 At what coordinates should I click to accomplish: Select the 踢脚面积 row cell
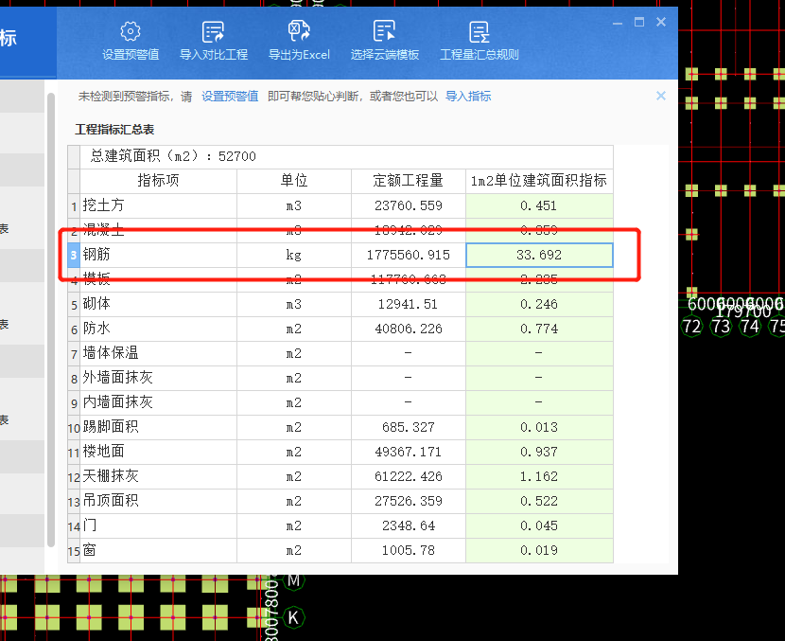pos(158,427)
